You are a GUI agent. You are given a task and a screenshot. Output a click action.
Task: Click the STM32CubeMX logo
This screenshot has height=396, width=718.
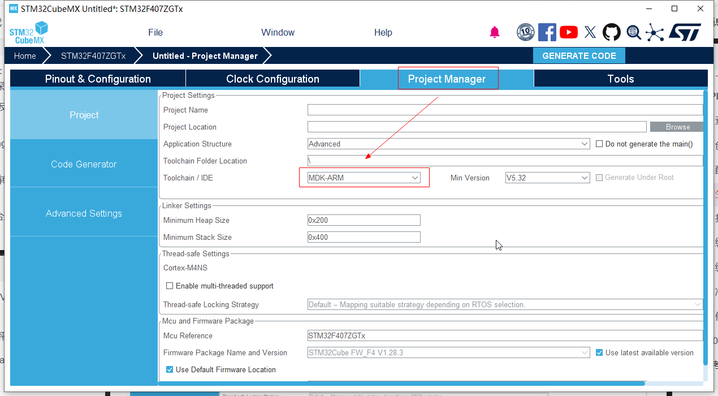[29, 32]
